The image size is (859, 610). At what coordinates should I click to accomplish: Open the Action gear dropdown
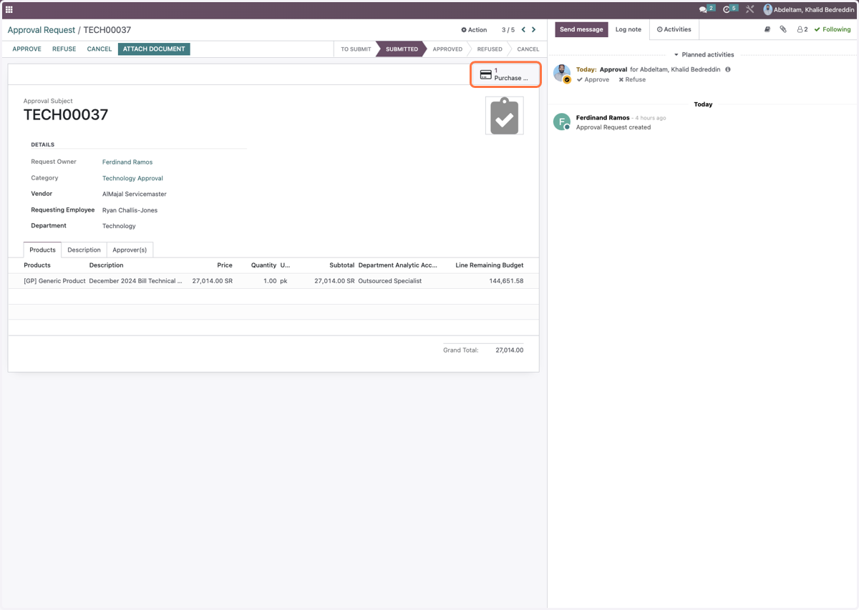[x=474, y=30]
